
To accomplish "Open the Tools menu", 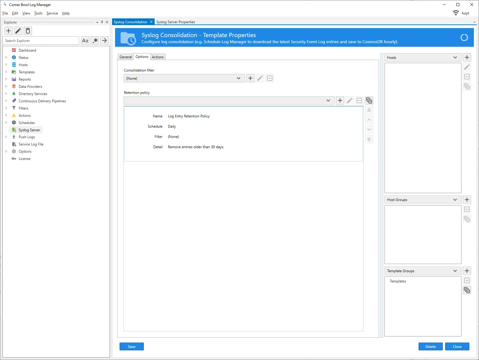I will tap(38, 13).
